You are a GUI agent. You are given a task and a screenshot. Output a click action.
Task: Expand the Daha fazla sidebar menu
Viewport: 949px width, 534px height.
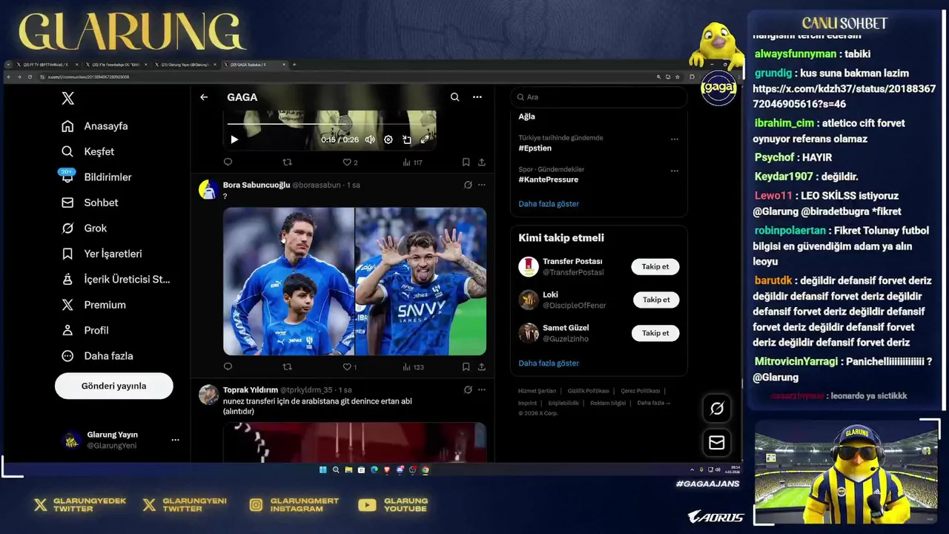98,356
